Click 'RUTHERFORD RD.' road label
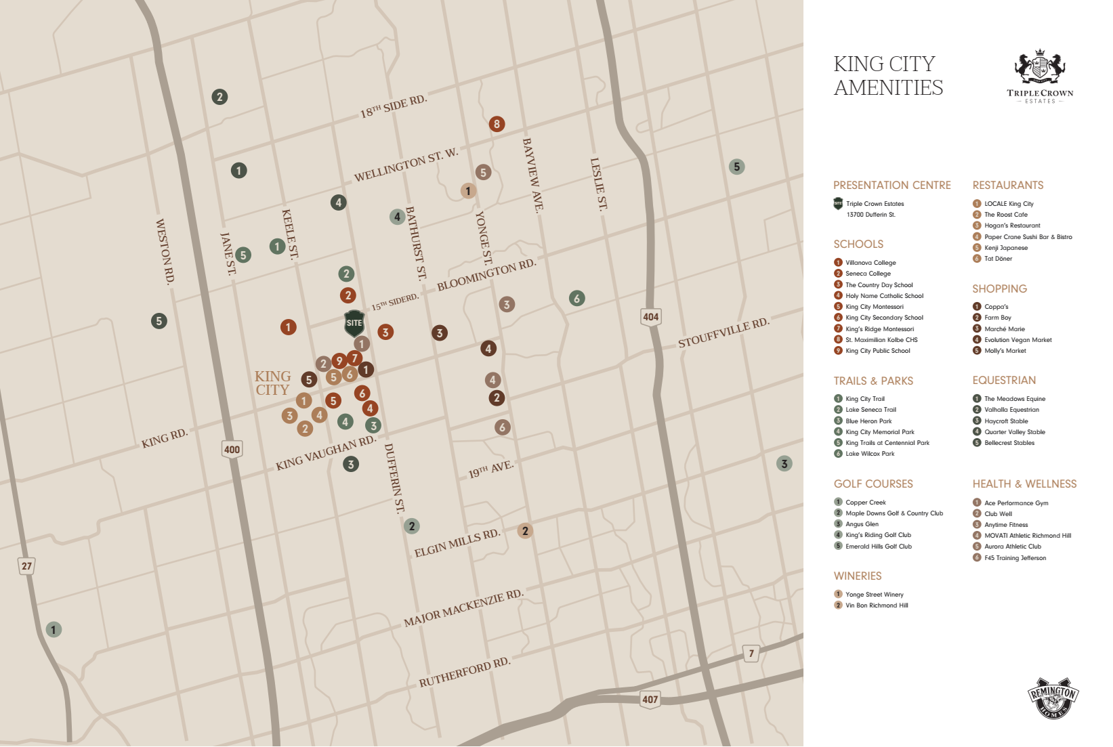 (x=465, y=672)
